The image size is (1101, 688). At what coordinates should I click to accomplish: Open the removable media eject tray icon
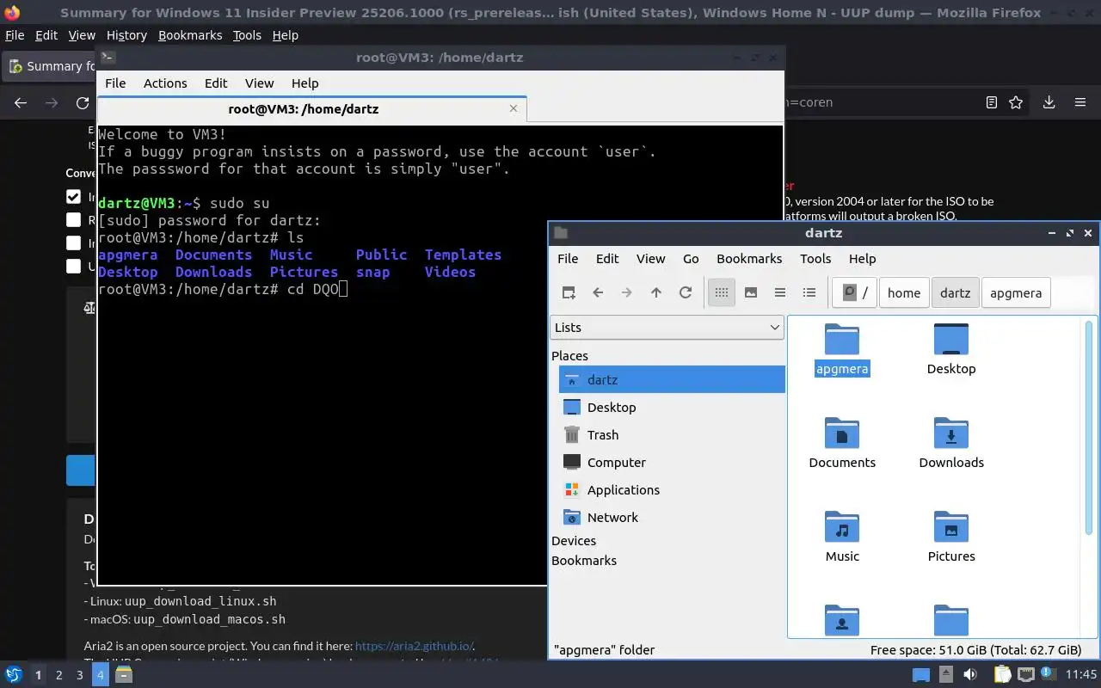[945, 675]
